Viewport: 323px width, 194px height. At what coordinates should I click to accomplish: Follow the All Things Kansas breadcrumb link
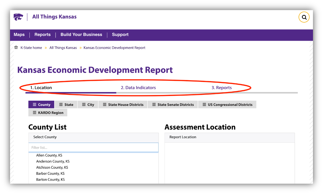point(63,48)
